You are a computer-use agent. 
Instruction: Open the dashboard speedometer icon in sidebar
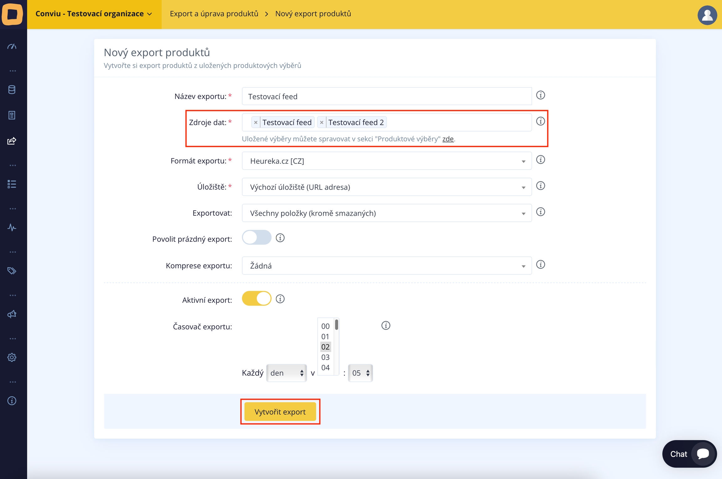point(12,47)
